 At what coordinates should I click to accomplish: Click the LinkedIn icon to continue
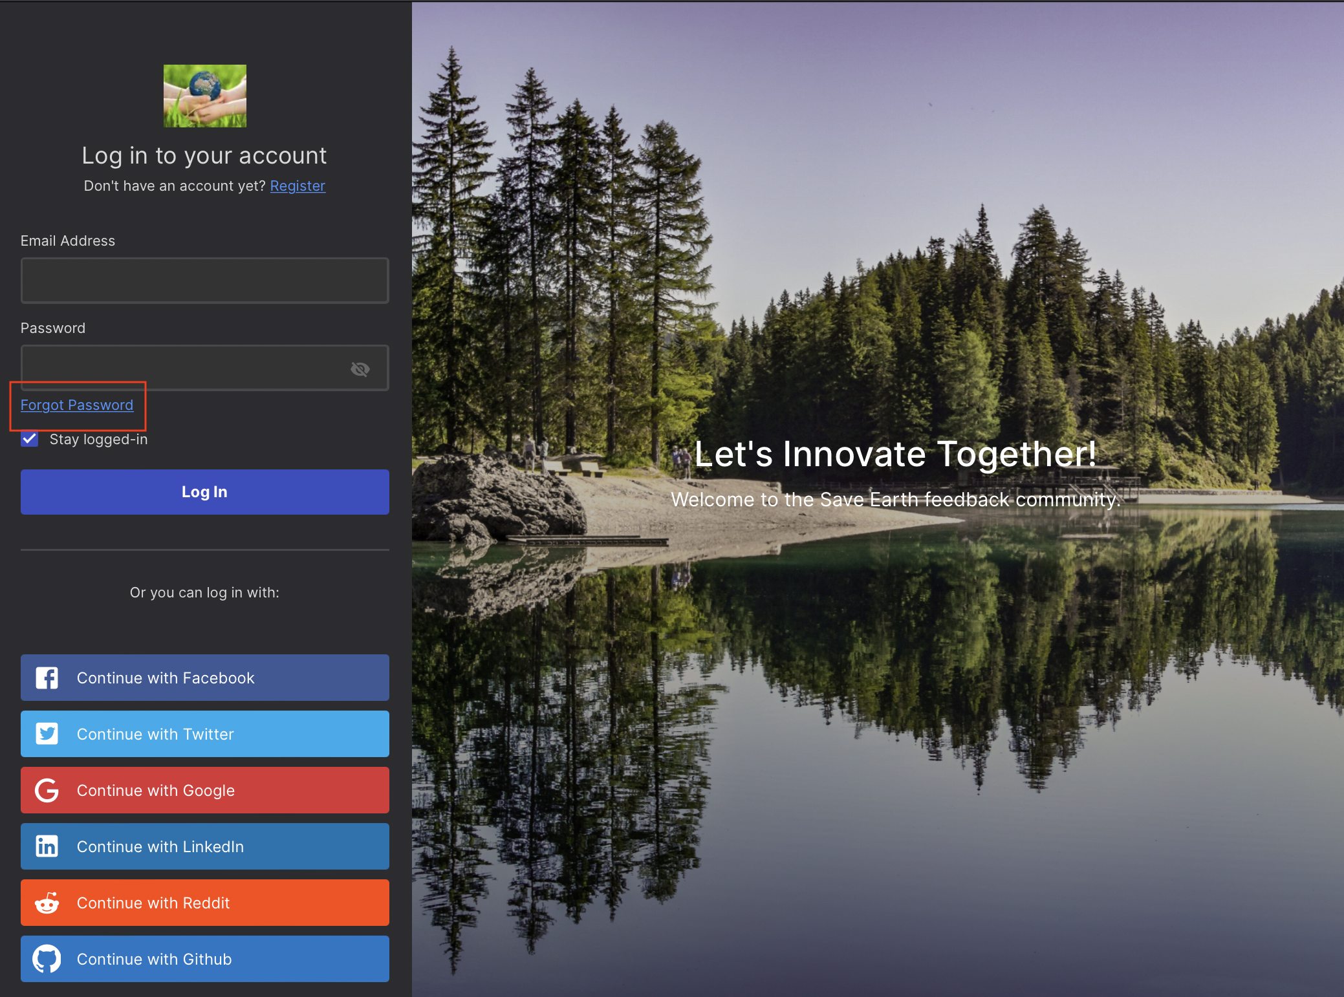(x=47, y=846)
